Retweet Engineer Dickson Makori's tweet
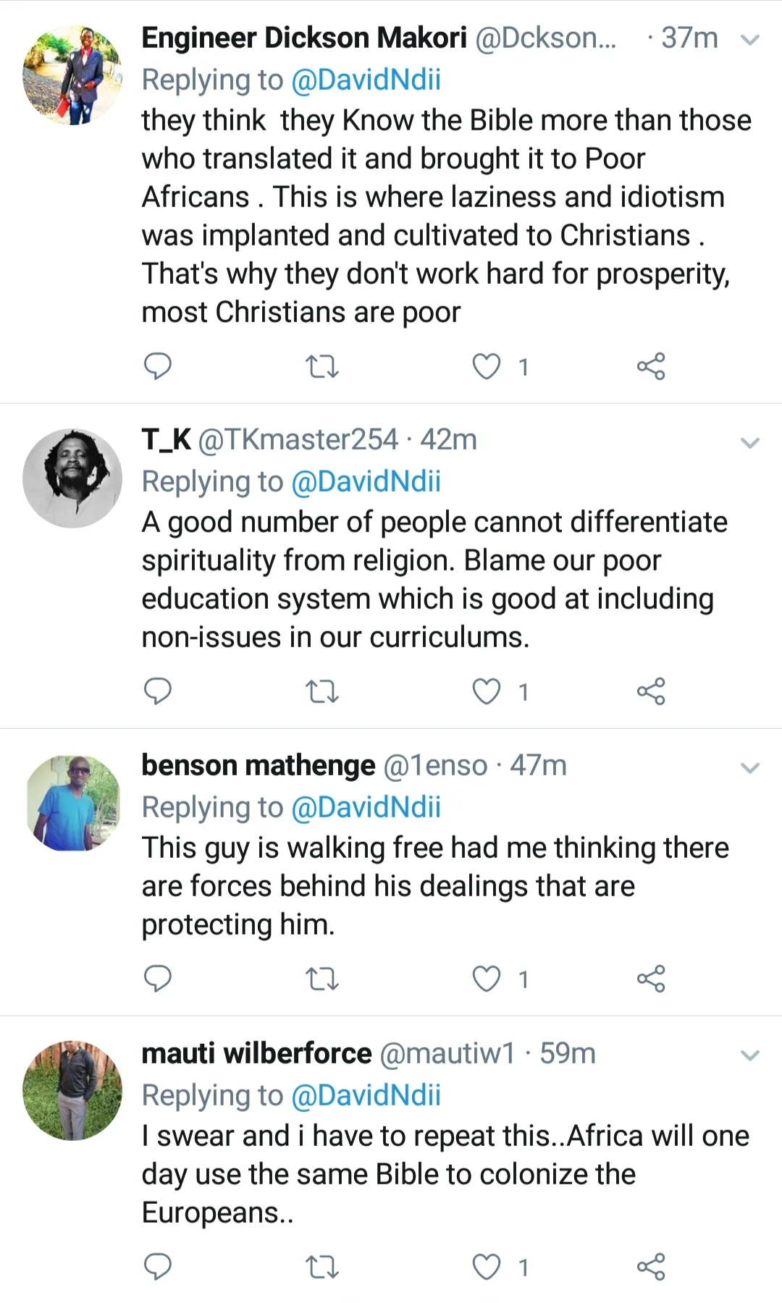The height and width of the screenshot is (1303, 782). click(322, 367)
